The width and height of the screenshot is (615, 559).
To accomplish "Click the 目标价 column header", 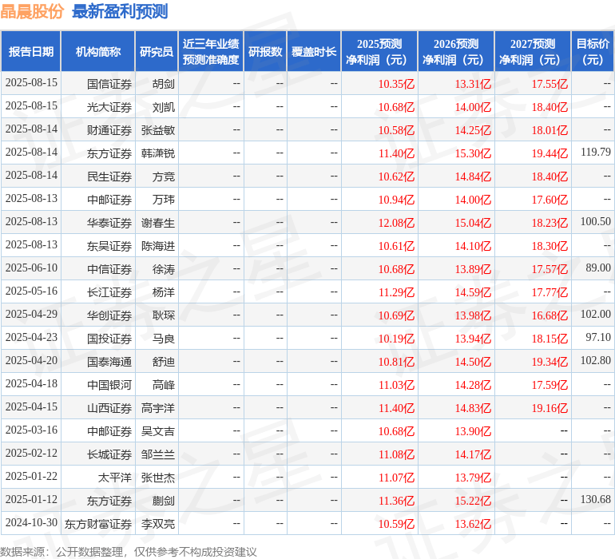I will point(593,52).
